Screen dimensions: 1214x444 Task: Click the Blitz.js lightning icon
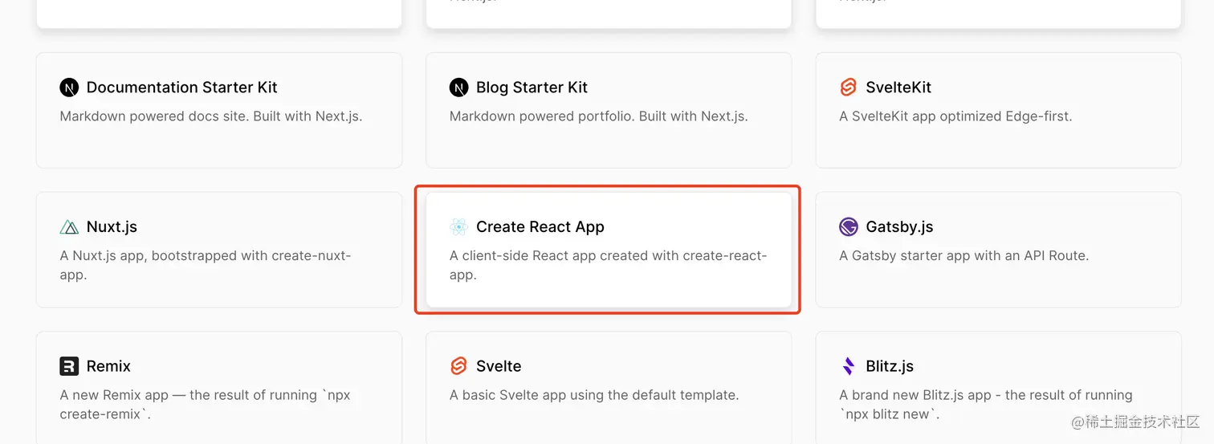coord(849,366)
